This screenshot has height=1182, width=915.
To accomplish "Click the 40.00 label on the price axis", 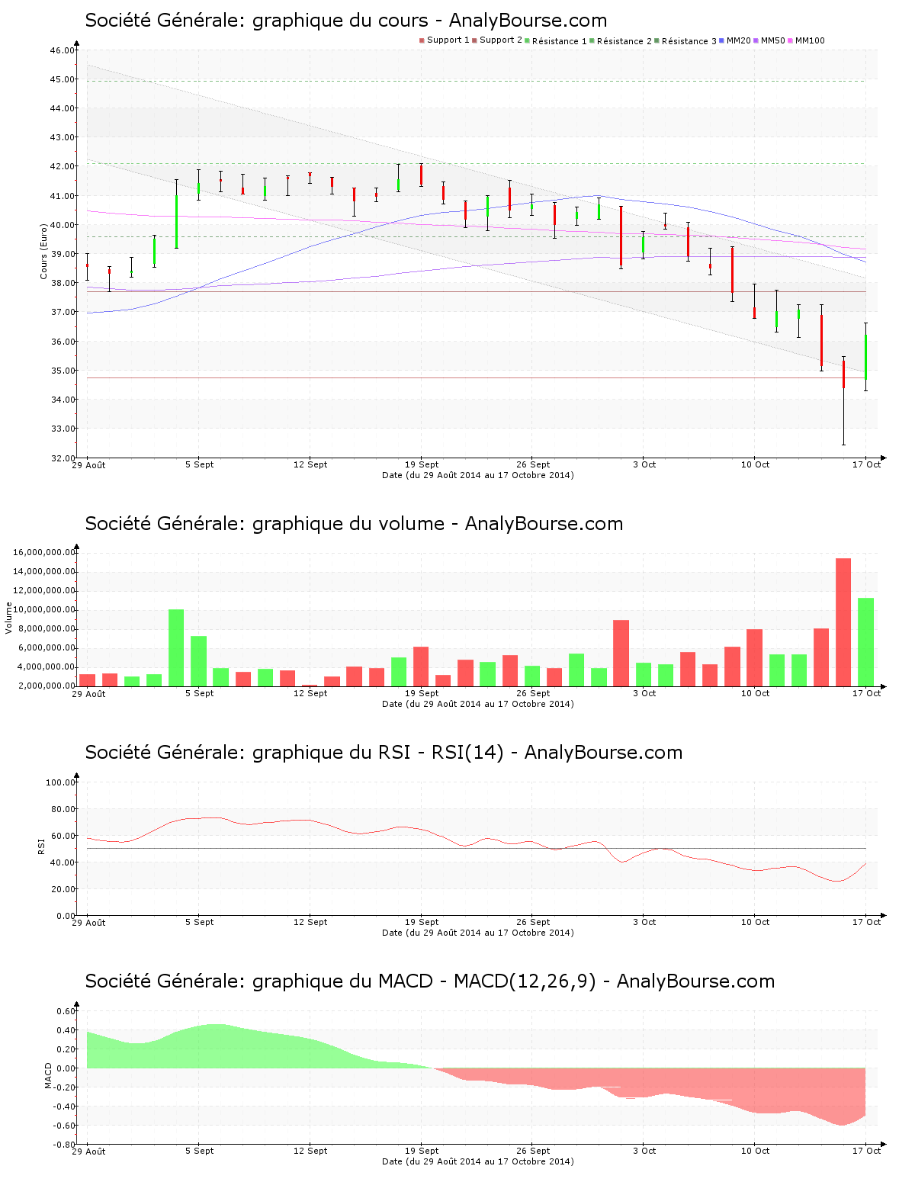I will [63, 225].
